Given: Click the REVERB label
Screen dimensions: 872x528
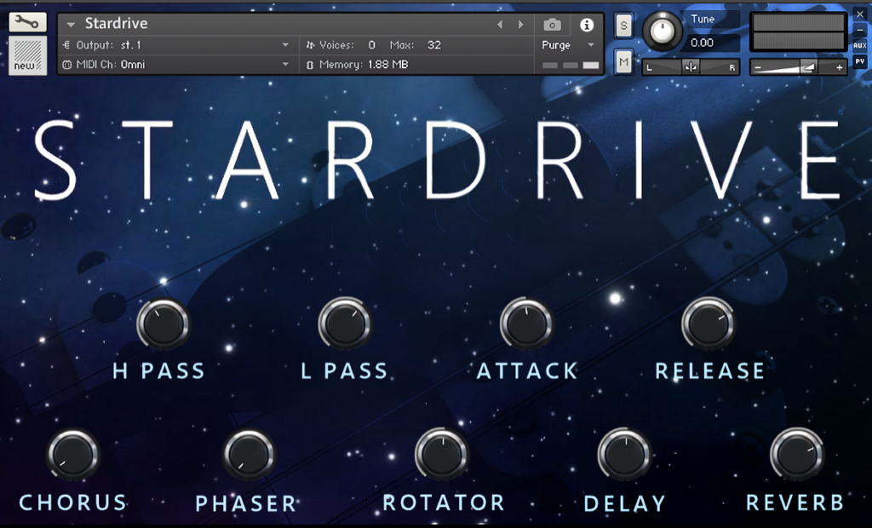Looking at the screenshot, I should point(795,503).
